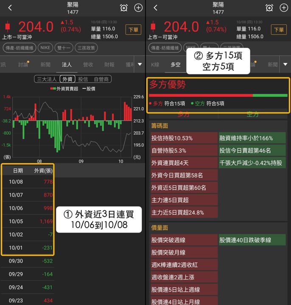Open 股價連5日站上週線 item
This screenshot has width=291, height=305.
pyautogui.click(x=184, y=289)
